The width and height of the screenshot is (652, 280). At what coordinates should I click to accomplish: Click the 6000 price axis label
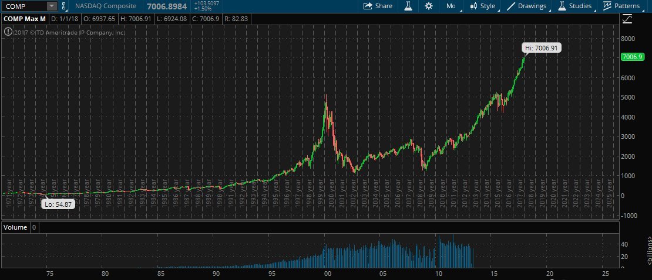(628, 78)
